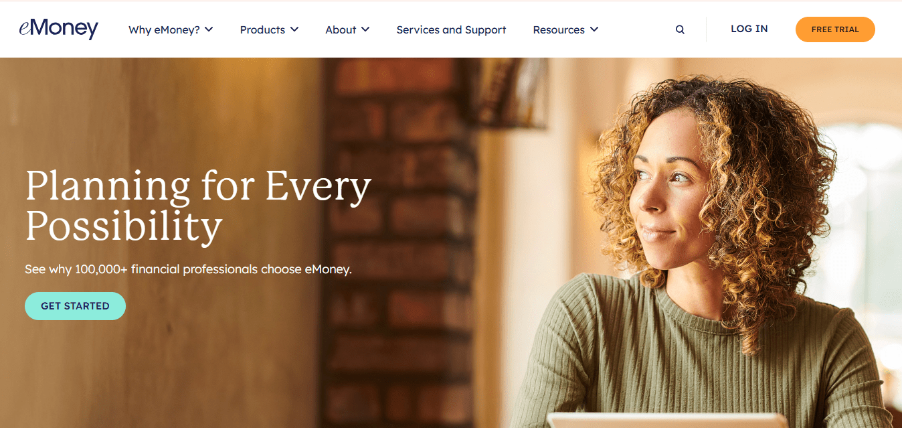Select the About menu label
The image size is (902, 428).
341,29
